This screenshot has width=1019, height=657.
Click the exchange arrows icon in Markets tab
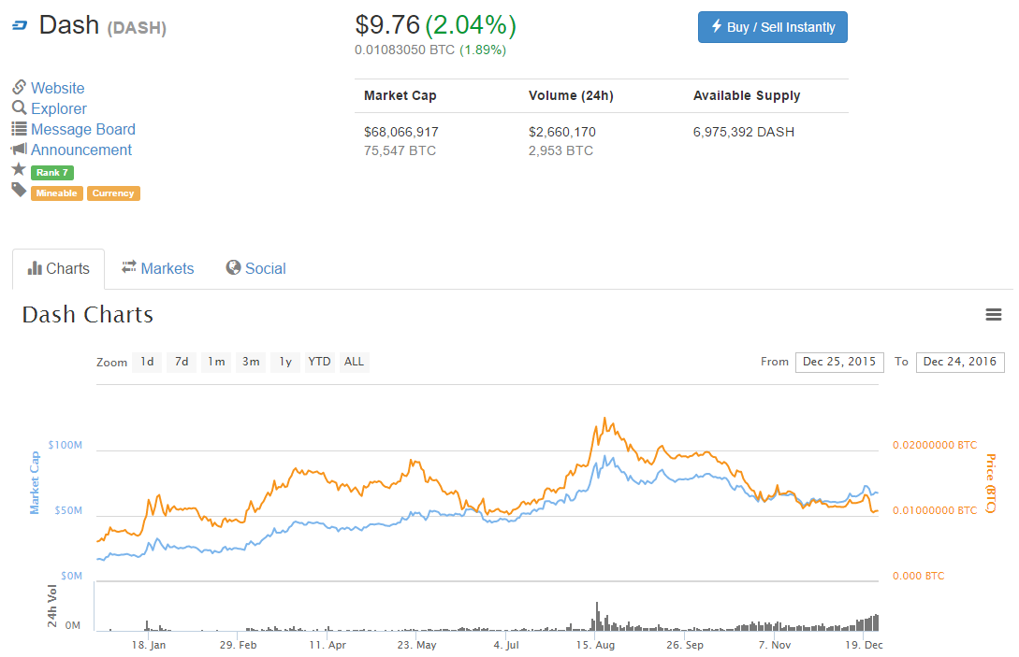(129, 267)
